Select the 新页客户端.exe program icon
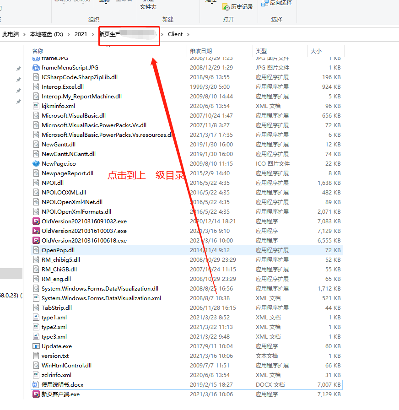Image resolution: width=399 pixels, height=410 pixels. [36, 394]
